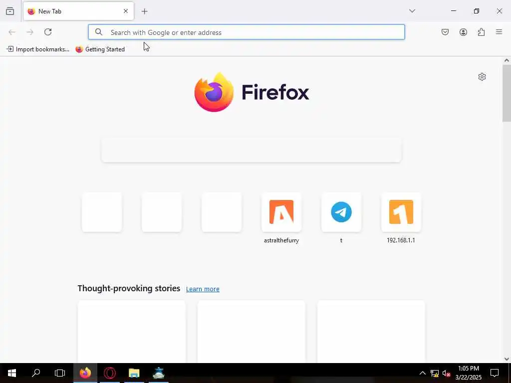Image resolution: width=511 pixels, height=383 pixels.
Task: Open the Windows taskbar search
Action: (36, 373)
